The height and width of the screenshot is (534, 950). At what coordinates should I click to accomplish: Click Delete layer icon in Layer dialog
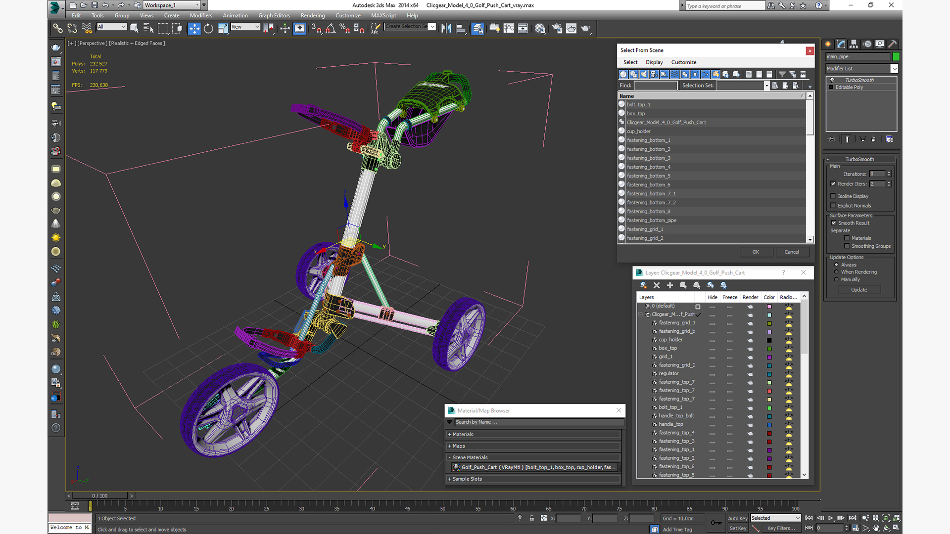657,285
